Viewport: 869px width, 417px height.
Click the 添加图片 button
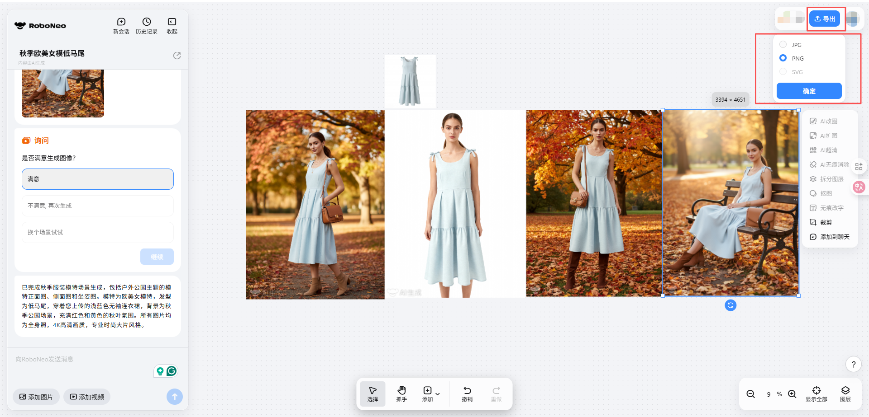36,397
